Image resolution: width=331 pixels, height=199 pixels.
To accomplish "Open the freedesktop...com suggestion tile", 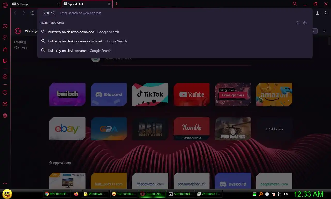I will pyautogui.click(x=150, y=181).
